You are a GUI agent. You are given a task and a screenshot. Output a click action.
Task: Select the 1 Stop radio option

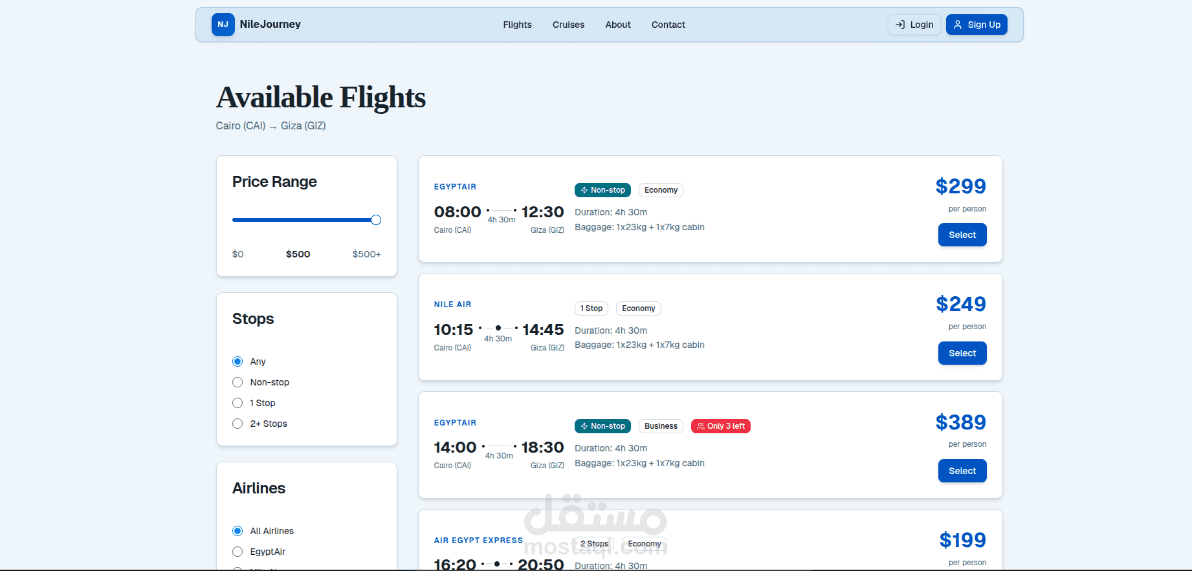click(x=237, y=403)
